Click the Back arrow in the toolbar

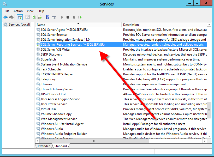tap(5, 17)
